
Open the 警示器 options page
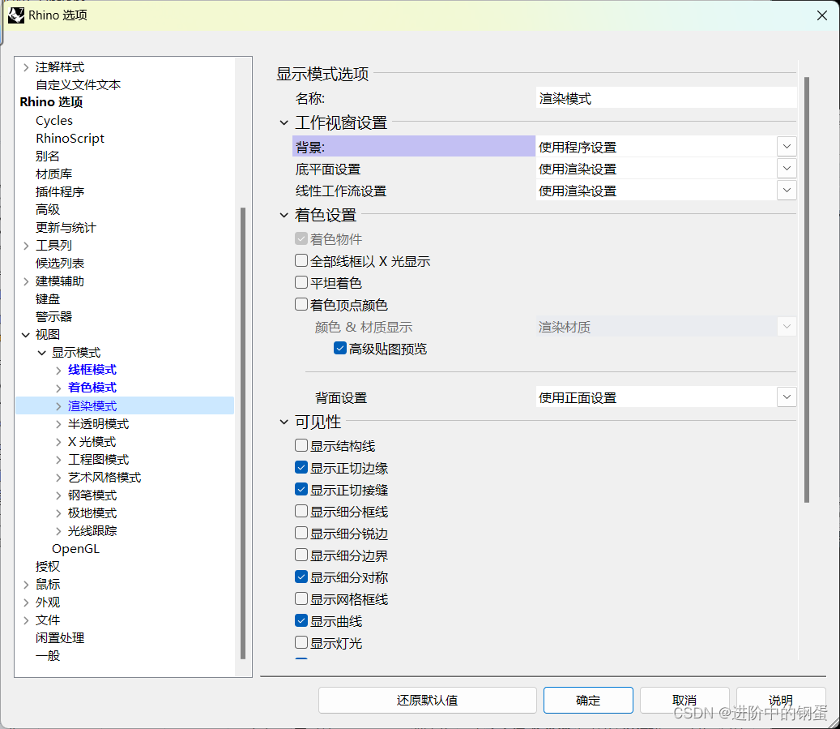tap(53, 316)
